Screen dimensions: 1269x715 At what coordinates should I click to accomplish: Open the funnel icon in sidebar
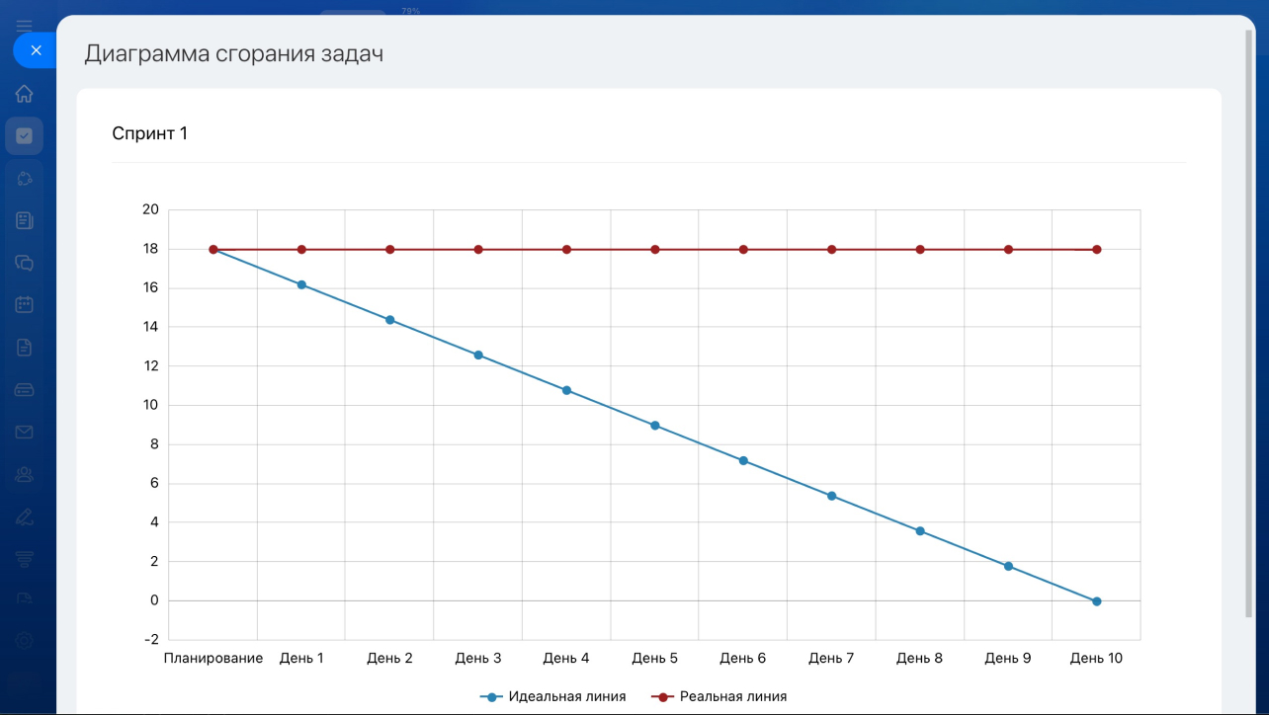pos(25,559)
